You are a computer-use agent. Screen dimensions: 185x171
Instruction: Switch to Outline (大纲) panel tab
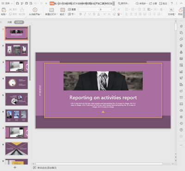[x=9, y=22]
